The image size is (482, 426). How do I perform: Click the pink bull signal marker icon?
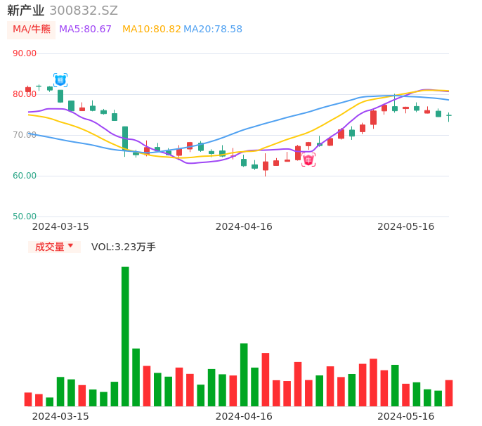(308, 160)
